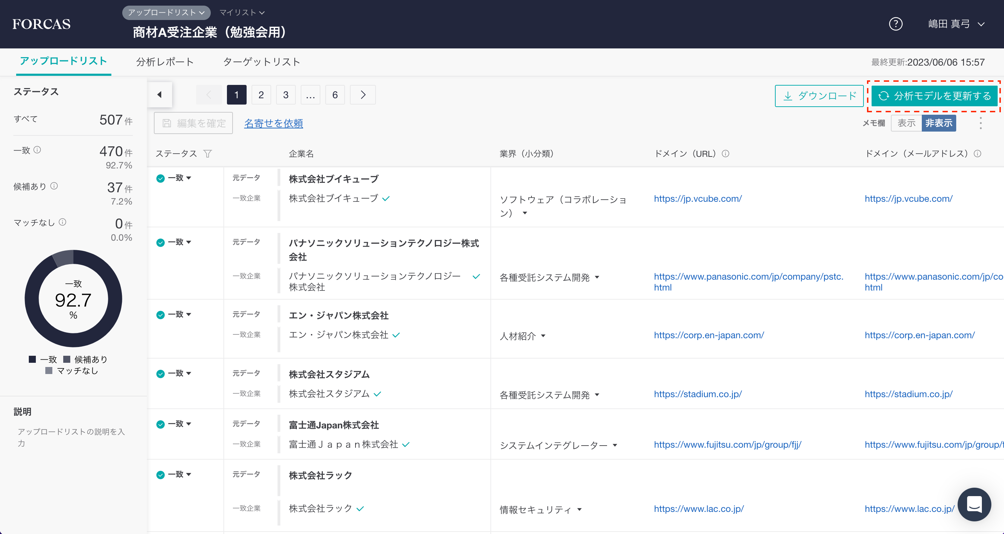Viewport: 1004px width, 534px height.
Task: Open the three-dot more options menu
Action: (980, 123)
